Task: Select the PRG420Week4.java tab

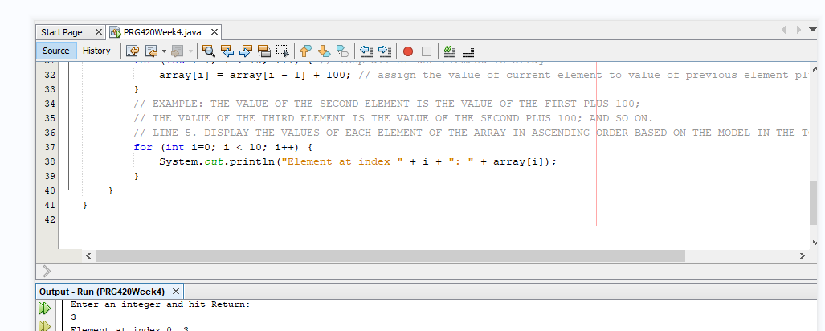Action: pyautogui.click(x=162, y=32)
